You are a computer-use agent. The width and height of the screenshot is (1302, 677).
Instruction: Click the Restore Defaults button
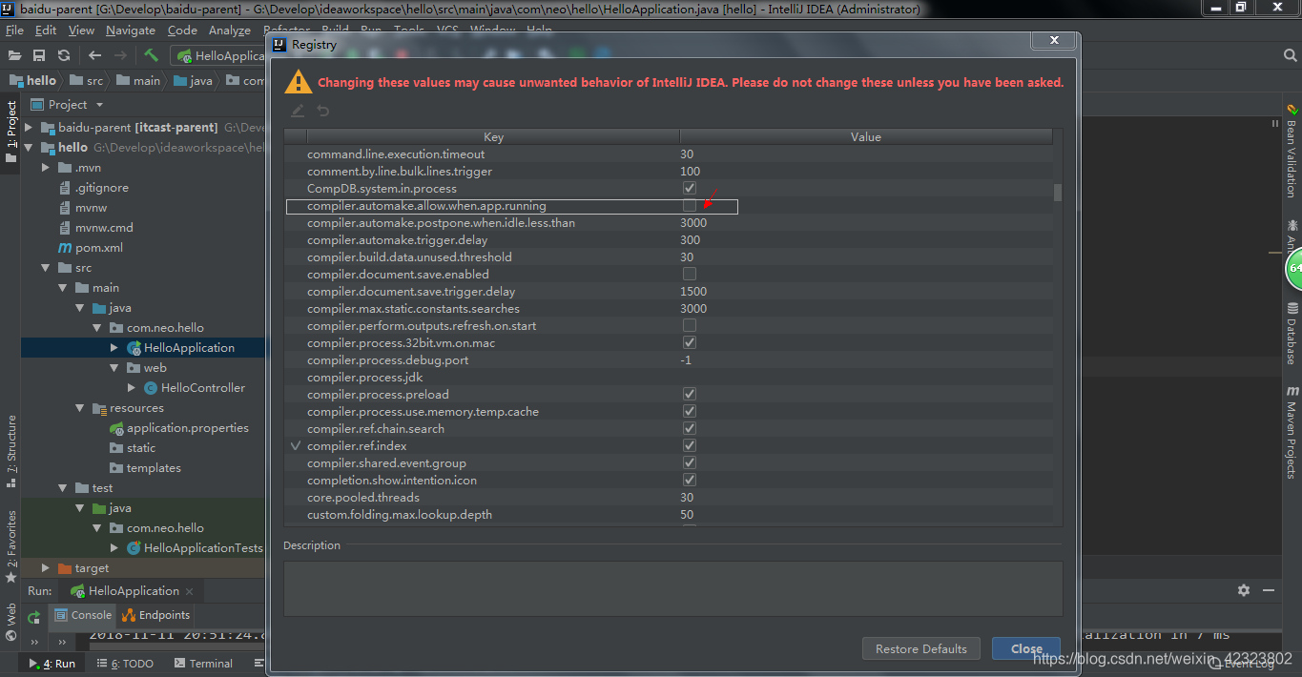click(x=921, y=648)
